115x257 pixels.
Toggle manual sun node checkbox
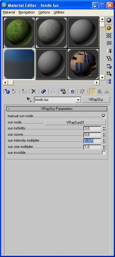pos(104,116)
